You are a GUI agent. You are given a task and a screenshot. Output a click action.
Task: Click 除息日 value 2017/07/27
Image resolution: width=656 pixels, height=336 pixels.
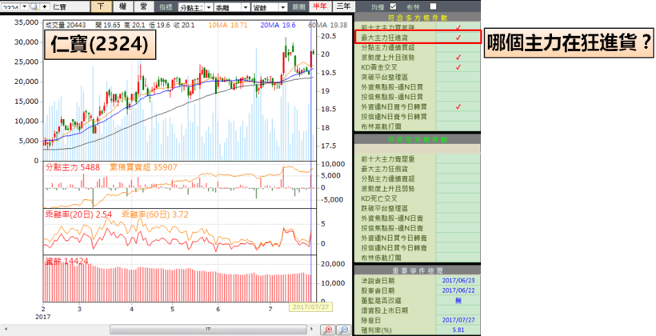point(458,320)
